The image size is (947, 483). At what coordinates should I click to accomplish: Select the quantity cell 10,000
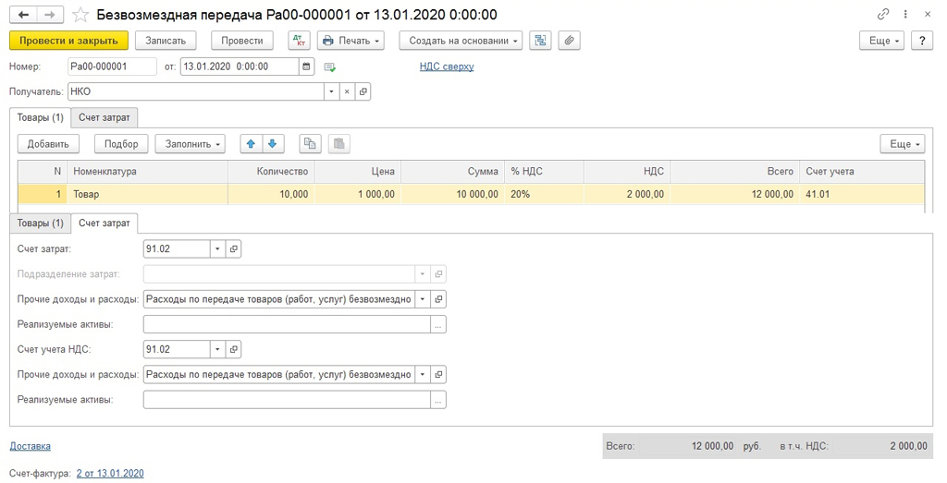271,194
